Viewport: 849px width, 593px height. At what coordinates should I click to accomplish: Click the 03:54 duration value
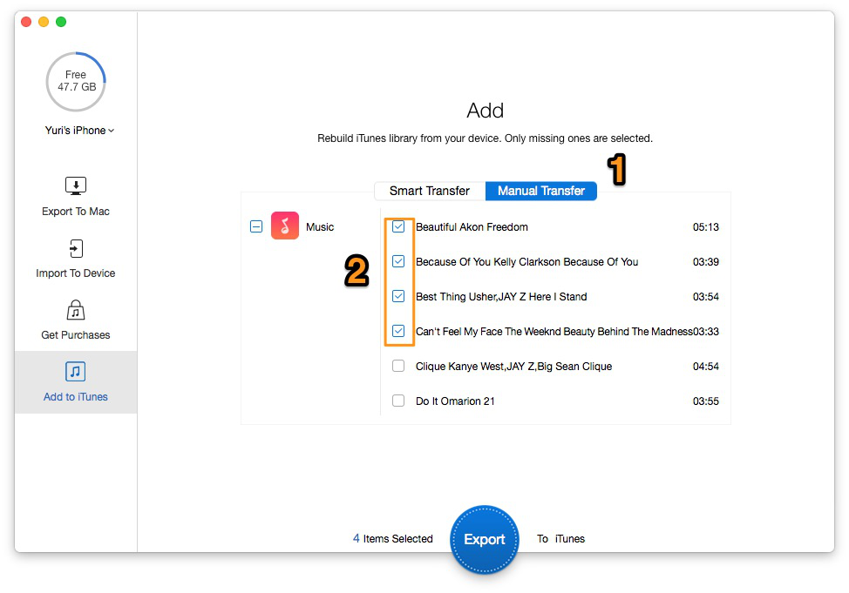tap(705, 296)
